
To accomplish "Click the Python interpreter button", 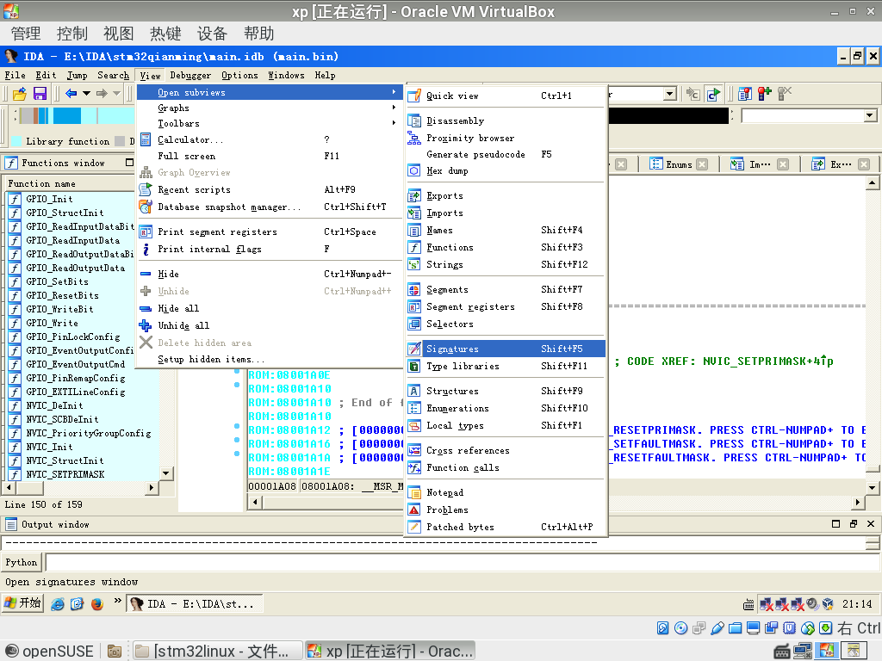I will 22,562.
